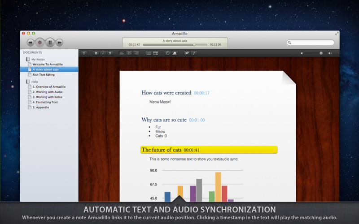
Task: Open the Welcome To Armadillo note
Action: click(x=48, y=64)
